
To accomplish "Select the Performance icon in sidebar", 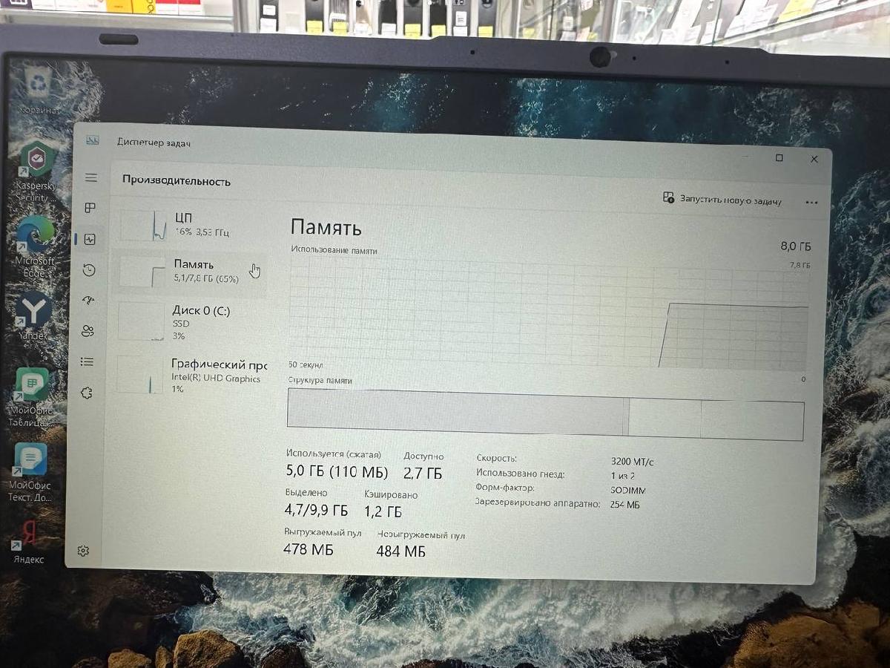I will tap(90, 240).
